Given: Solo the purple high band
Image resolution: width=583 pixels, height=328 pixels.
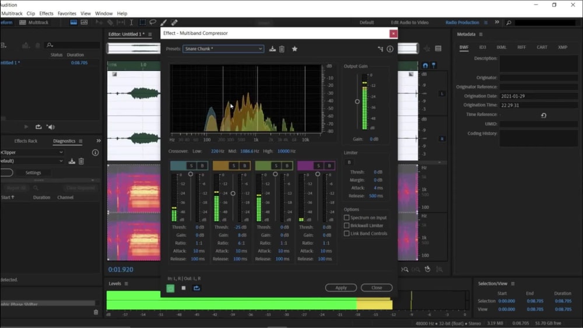Looking at the screenshot, I should pos(318,165).
